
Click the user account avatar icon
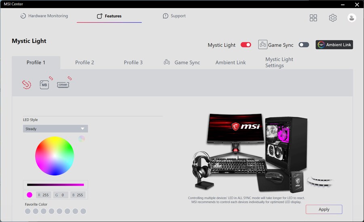[x=351, y=18]
